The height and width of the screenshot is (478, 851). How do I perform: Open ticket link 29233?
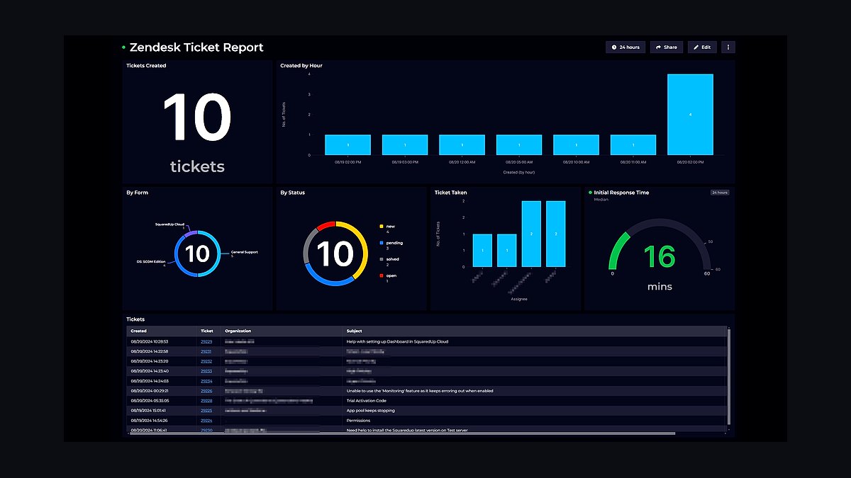pyautogui.click(x=206, y=371)
